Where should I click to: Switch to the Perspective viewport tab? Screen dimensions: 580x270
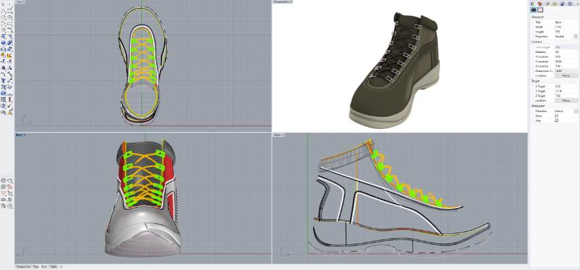point(23,266)
